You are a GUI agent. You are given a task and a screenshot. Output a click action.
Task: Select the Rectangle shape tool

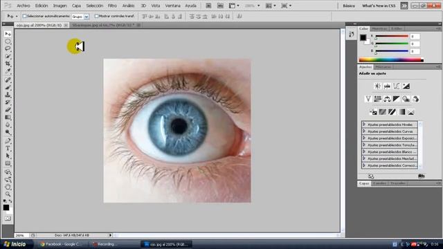click(8, 163)
